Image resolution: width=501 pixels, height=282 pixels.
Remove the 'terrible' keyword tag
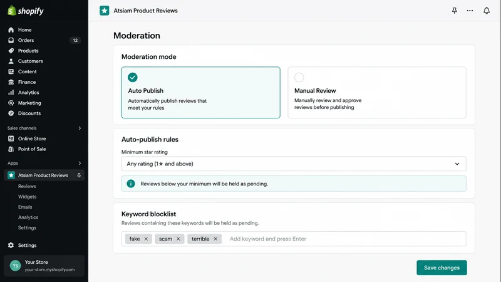[215, 239]
